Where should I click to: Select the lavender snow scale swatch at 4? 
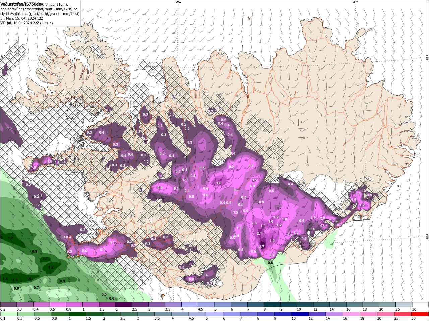pyautogui.click(x=190, y=305)
